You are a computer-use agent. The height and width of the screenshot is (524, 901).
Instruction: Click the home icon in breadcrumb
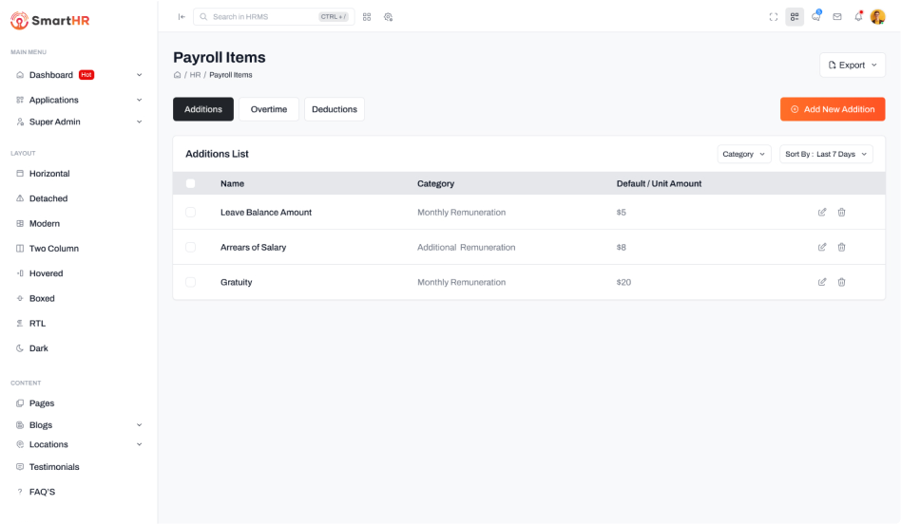pyautogui.click(x=178, y=75)
